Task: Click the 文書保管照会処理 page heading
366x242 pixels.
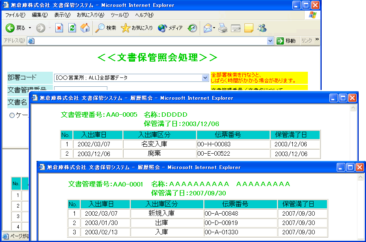Action: (157, 58)
